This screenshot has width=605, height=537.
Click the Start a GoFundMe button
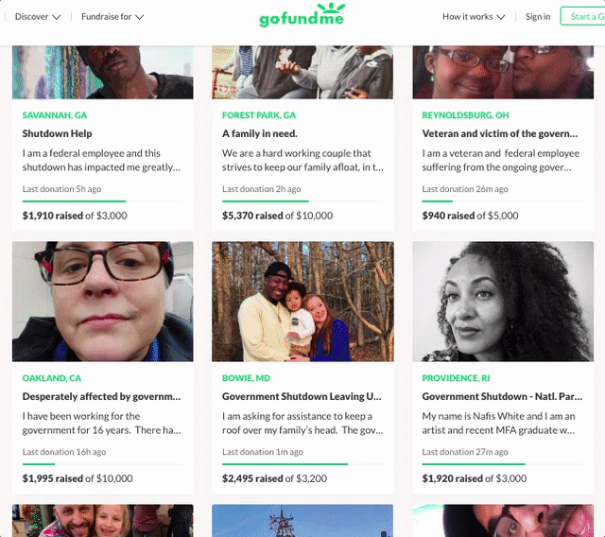(582, 16)
